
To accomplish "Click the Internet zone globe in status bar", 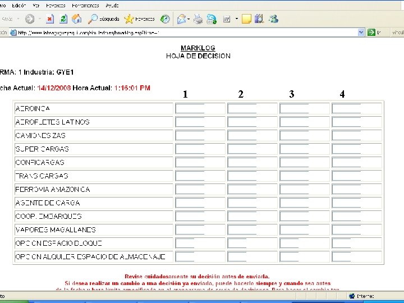I will (x=352, y=296).
